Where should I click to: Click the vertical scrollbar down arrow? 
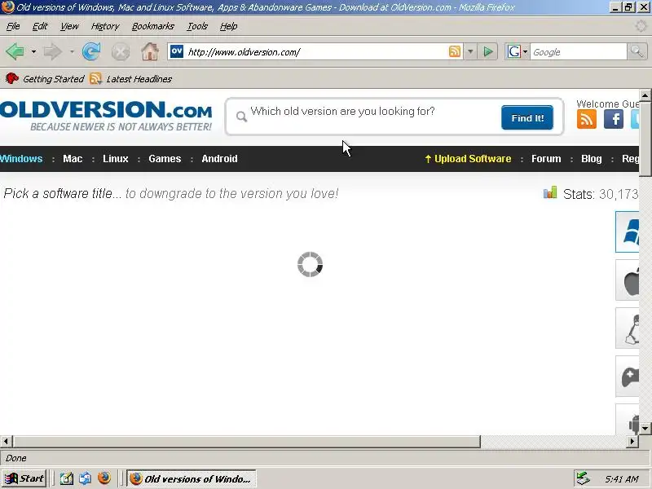click(645, 428)
